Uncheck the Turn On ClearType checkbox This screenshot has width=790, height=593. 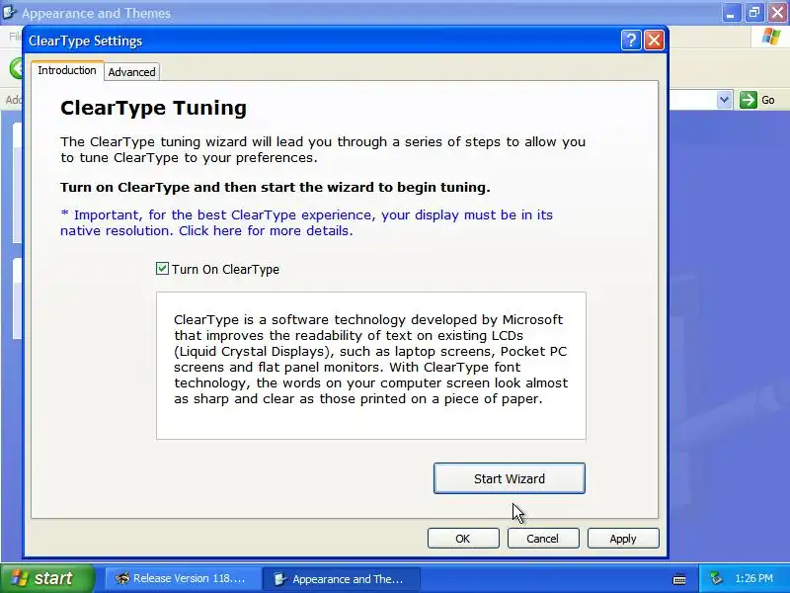click(x=162, y=269)
